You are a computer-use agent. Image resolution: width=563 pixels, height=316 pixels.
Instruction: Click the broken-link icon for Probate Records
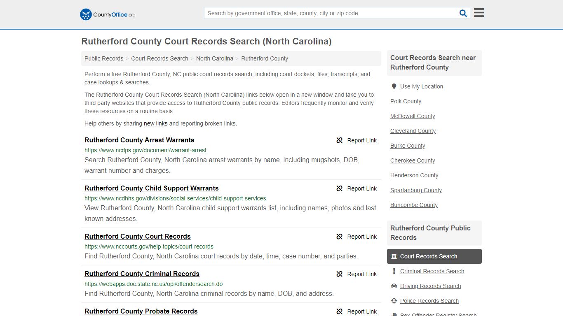[340, 311]
